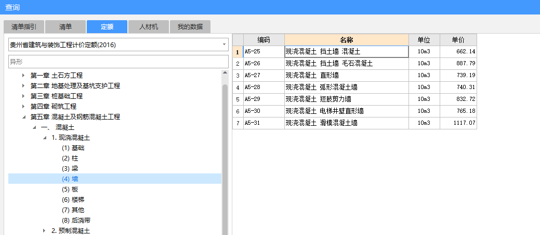
Task: Select code cell A5-28
Action: tap(264, 87)
